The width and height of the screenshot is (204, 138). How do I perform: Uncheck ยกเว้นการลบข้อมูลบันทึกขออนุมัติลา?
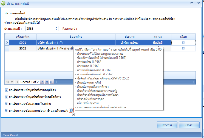(6, 90)
